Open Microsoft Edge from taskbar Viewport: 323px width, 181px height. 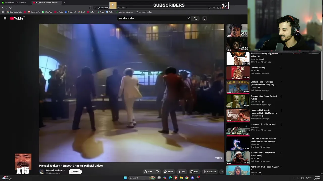pyautogui.click(x=170, y=178)
